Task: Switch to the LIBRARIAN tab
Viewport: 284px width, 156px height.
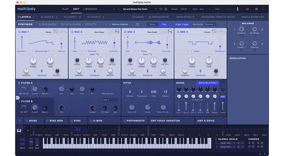Action: tap(90, 9)
